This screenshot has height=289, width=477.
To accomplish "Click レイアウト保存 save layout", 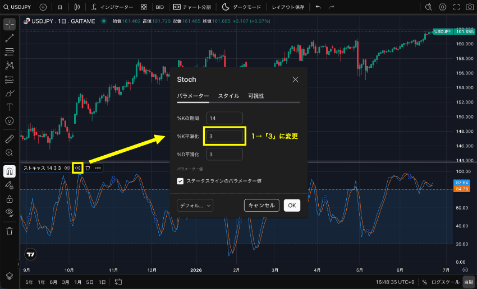I will point(288,7).
